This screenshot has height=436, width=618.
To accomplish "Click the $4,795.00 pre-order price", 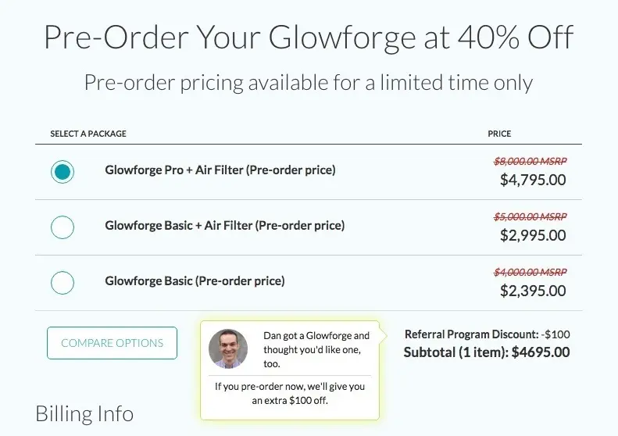I will (x=533, y=180).
